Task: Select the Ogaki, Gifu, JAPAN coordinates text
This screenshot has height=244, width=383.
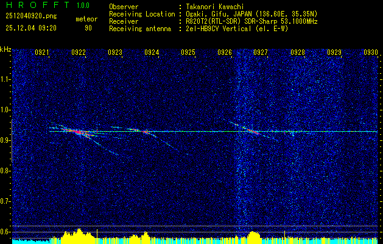Action: (251, 14)
